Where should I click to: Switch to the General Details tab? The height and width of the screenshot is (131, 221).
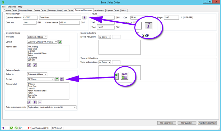(40, 10)
